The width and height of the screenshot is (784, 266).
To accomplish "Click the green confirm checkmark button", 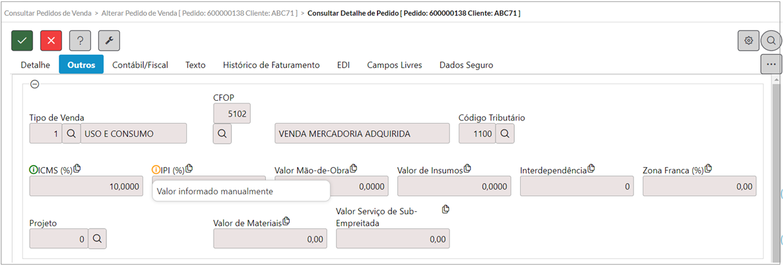I will tap(22, 41).
